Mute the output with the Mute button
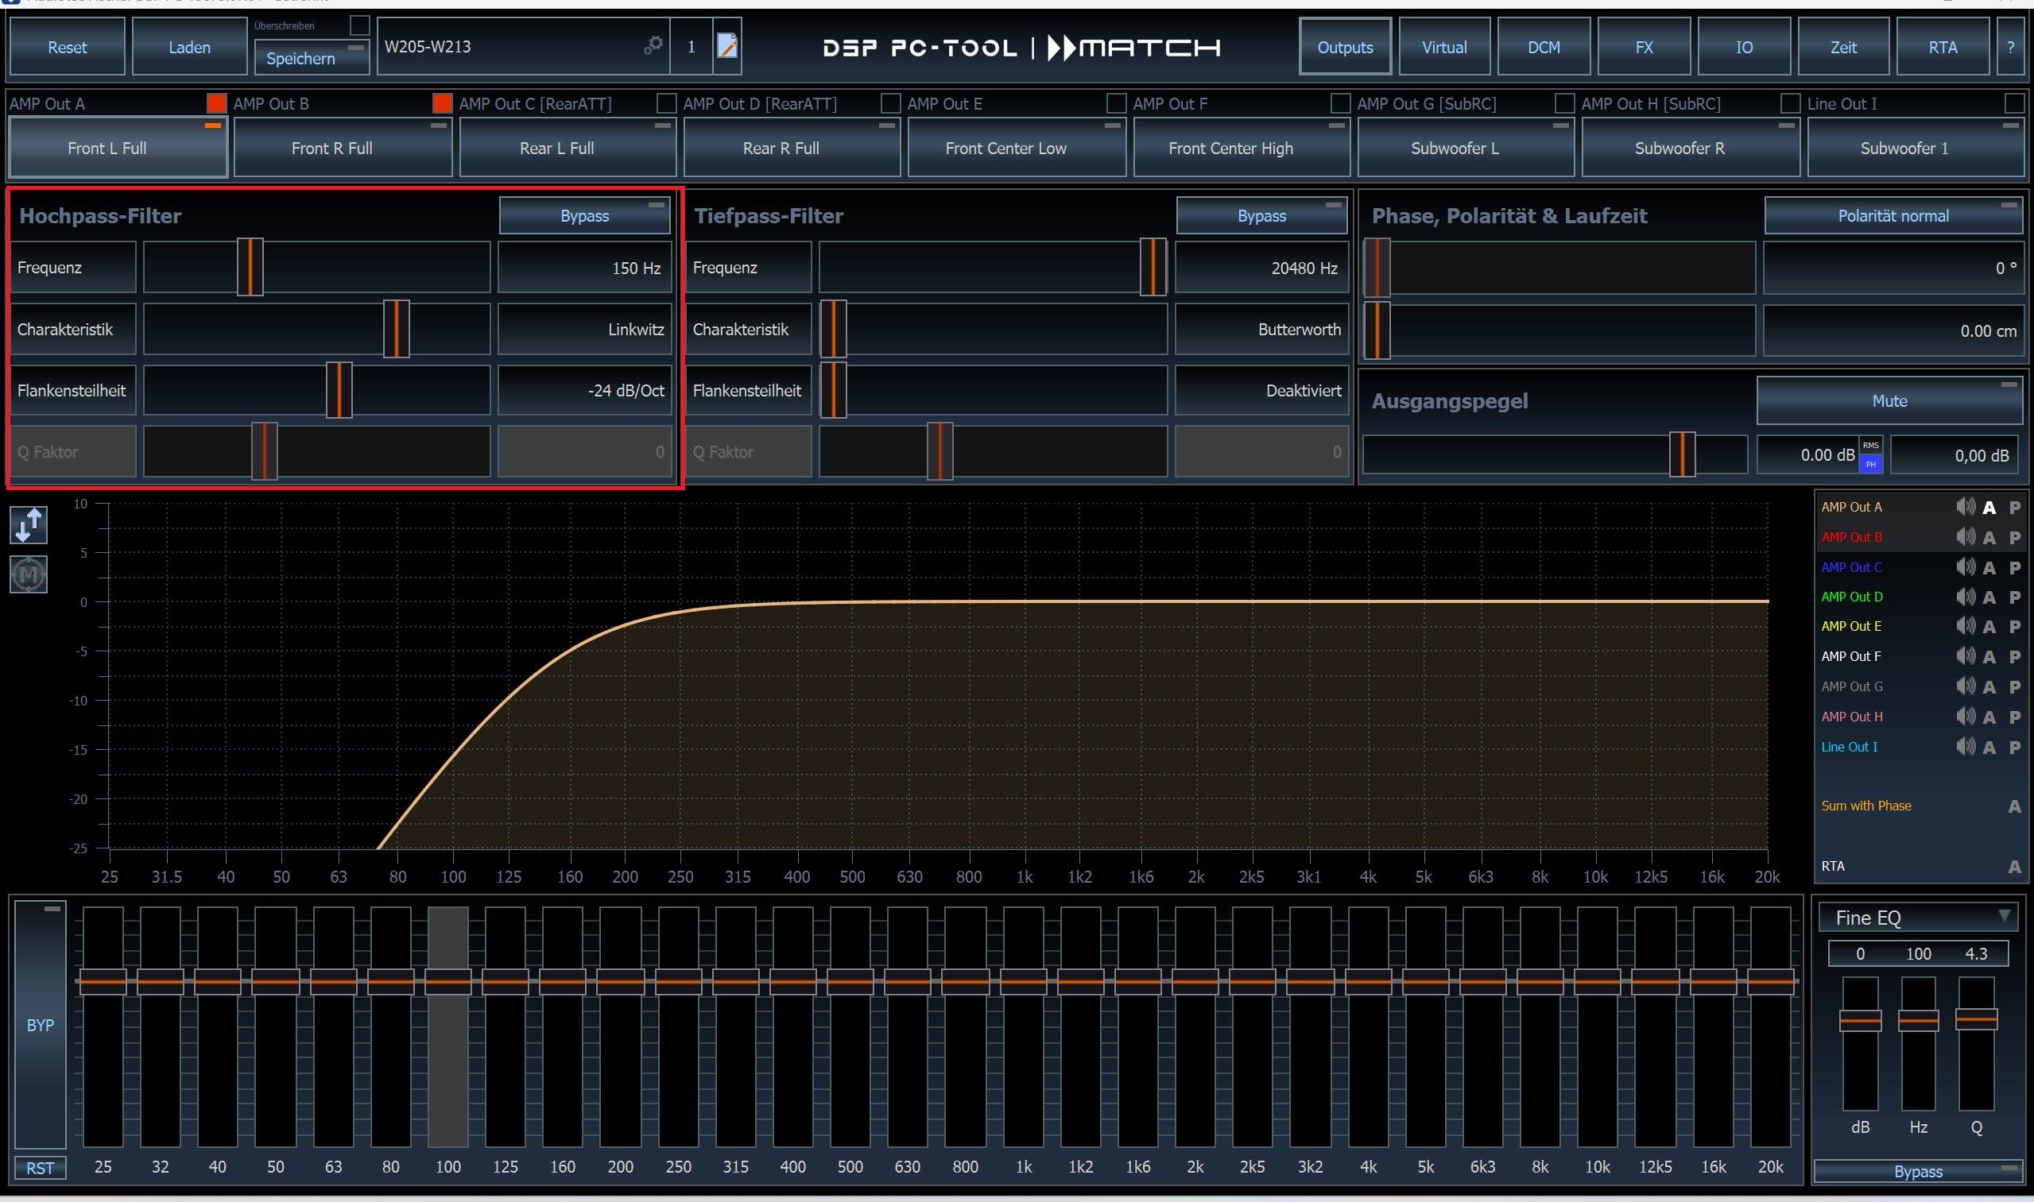This screenshot has height=1202, width=2034. click(1889, 400)
